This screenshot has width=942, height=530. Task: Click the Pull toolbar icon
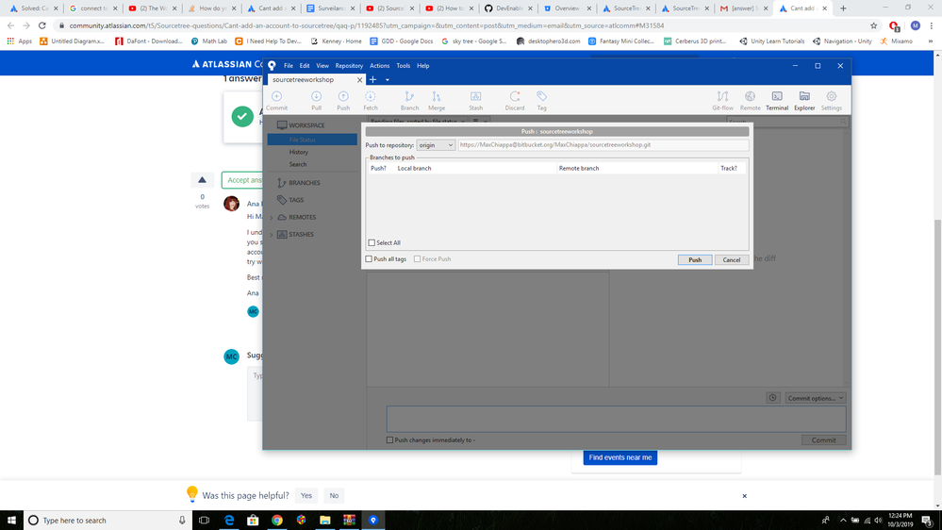[316, 100]
